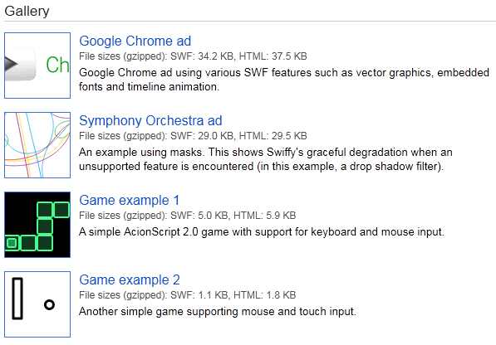Viewport: 496px width, 345px height.
Task: Follow the Symphony Orchestra ad link
Action: click(150, 121)
